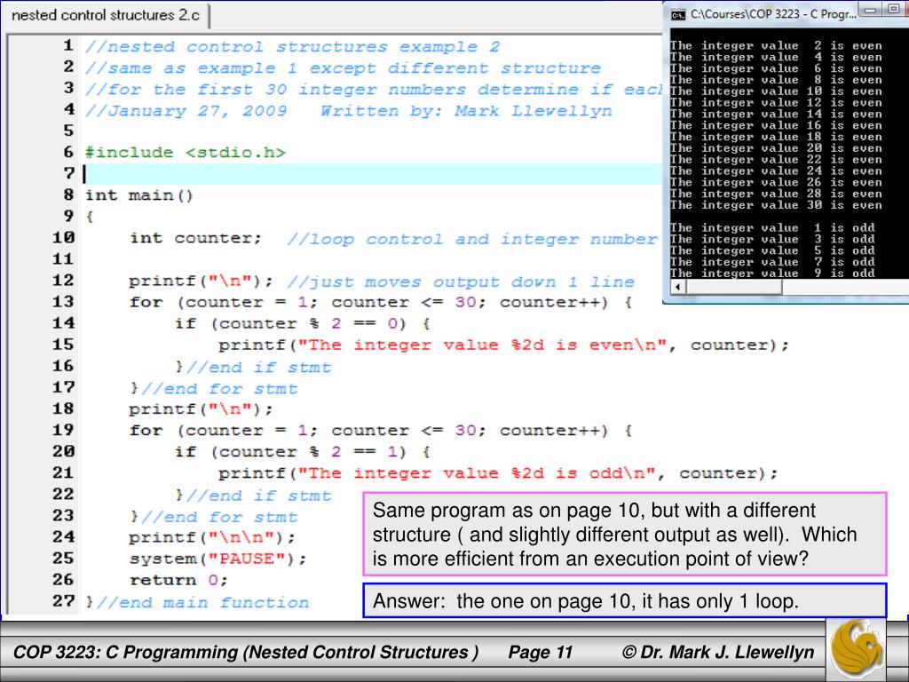Click console output 'The integer value 5 is odd'
The height and width of the screenshot is (682, 909).
(x=772, y=250)
